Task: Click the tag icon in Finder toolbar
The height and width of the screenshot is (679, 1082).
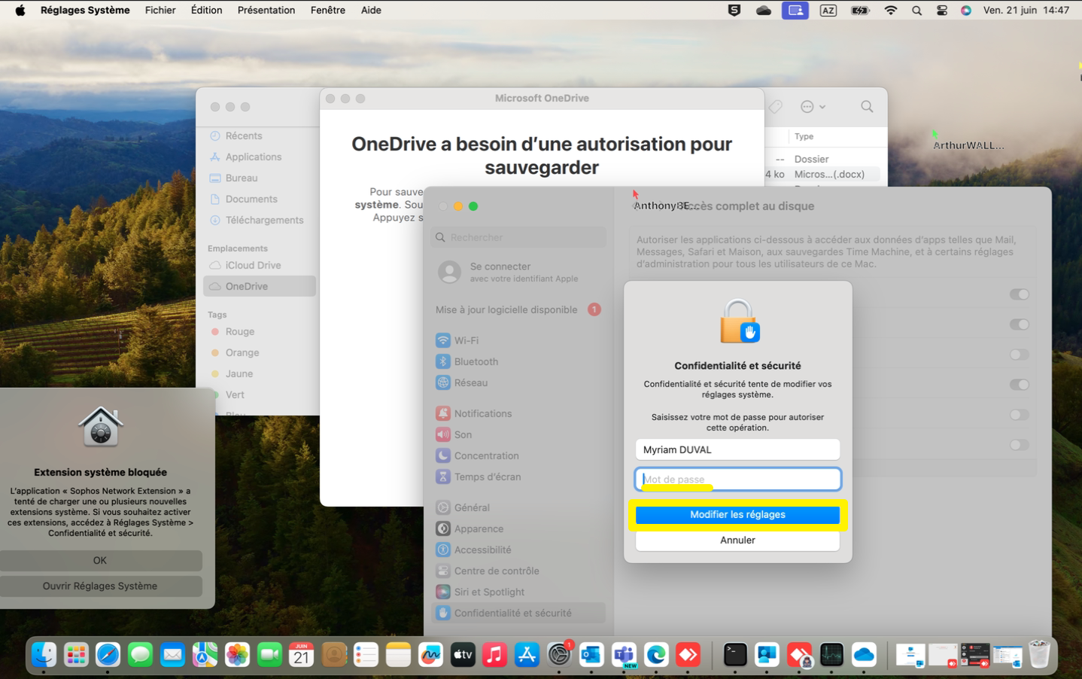Action: 776,107
